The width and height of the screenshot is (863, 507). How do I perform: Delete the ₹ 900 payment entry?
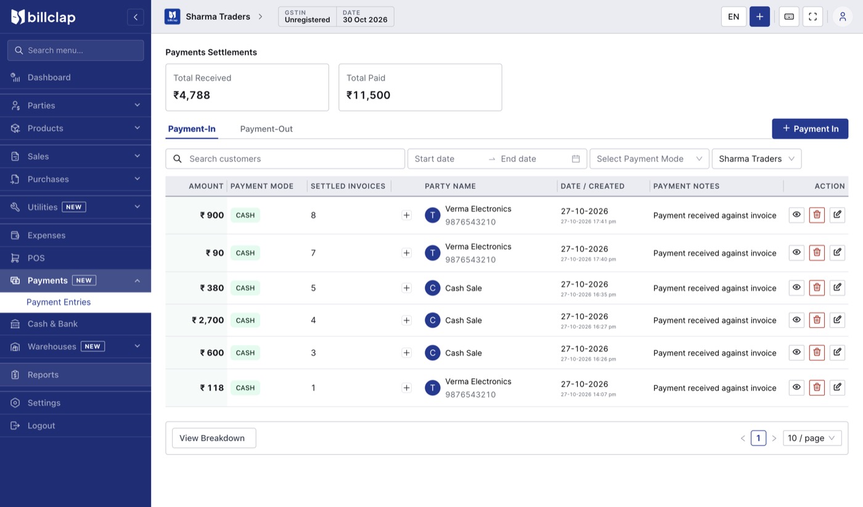817,215
